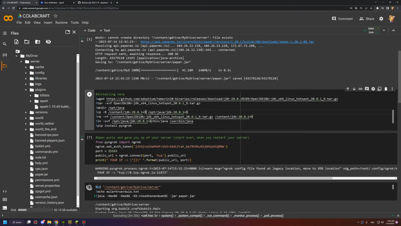The image size is (401, 226).
Task: Expand the bStats folder
Action: [30, 95]
